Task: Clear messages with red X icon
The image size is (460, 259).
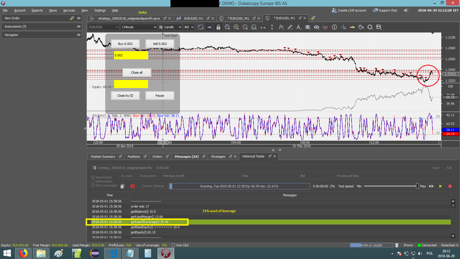Action: tap(132, 186)
